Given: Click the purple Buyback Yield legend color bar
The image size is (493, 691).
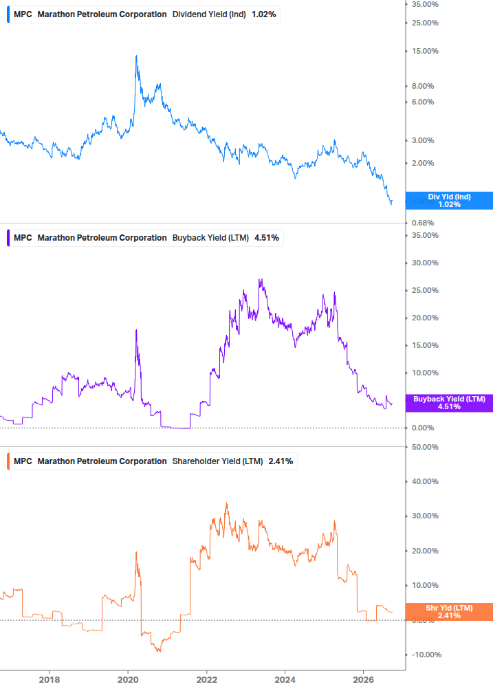Looking at the screenshot, I should pyautogui.click(x=8, y=238).
